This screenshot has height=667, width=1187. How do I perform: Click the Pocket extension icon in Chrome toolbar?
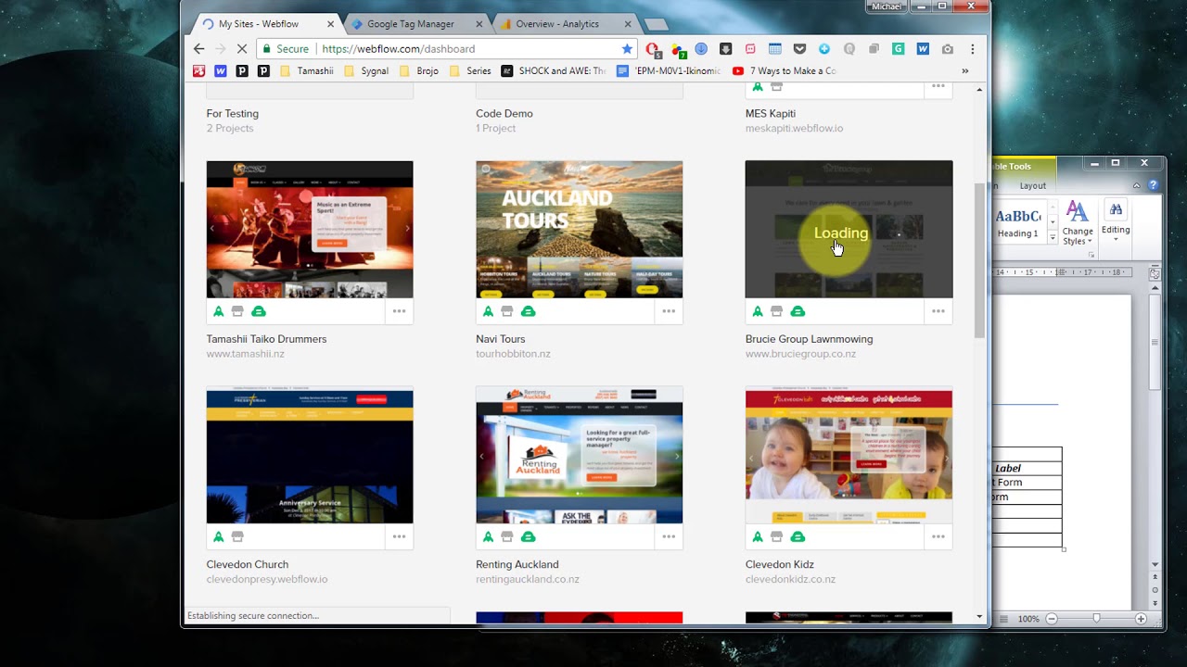[799, 49]
